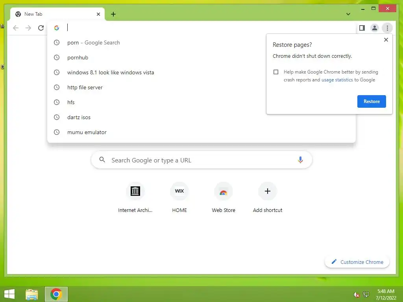
Task: Choose the dartz isos suggestion
Action: 201,117
